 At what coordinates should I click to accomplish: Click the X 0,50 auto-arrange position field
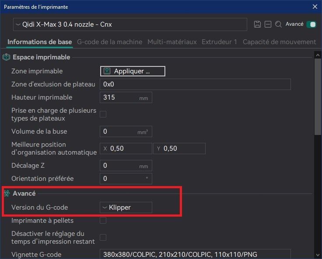coord(126,148)
